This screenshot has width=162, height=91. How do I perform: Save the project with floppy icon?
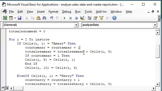[x=19, y=18]
